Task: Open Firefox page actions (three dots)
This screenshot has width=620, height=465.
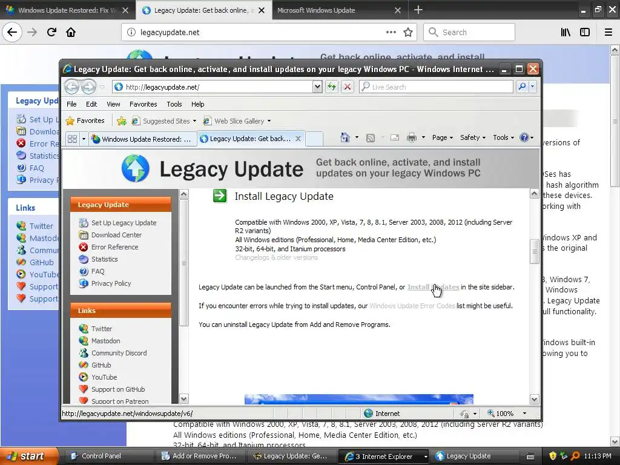Action: [391, 33]
